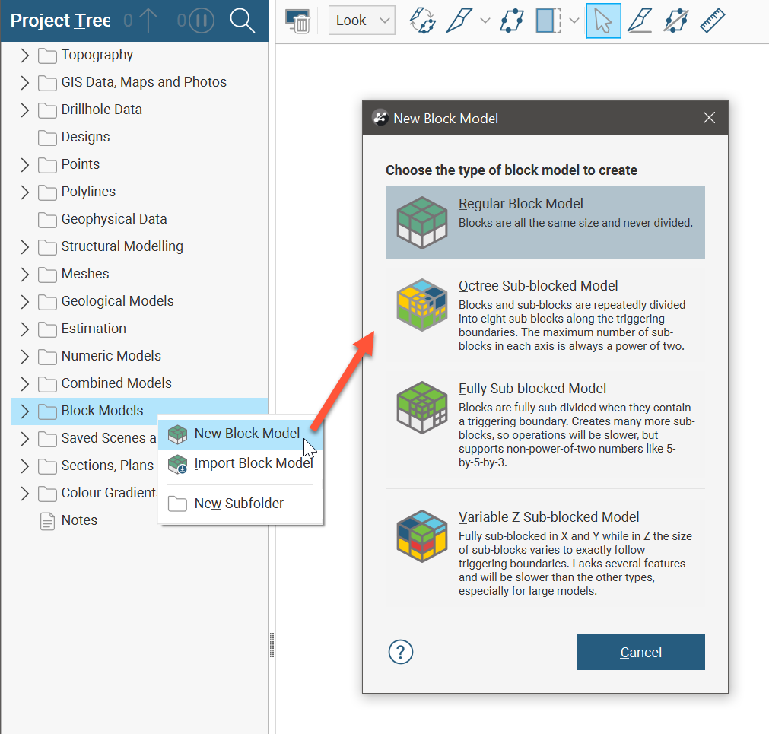Click the Fully Sub-blocked Model cube icon
This screenshot has width=769, height=734.
point(422,408)
